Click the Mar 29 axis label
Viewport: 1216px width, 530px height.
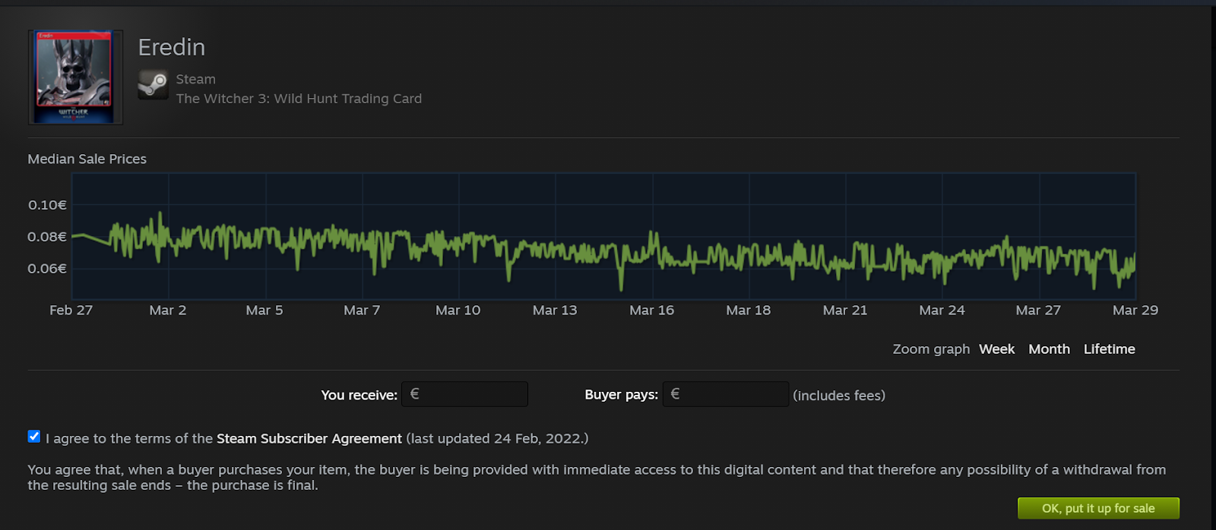1135,311
